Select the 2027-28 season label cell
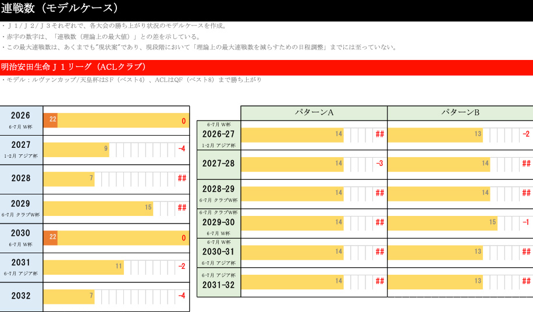The width and height of the screenshot is (533, 312). [218, 164]
